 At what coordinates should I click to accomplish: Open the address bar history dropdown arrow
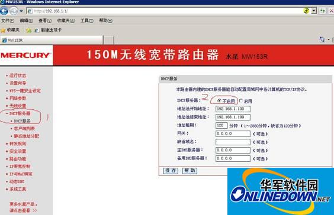point(314,11)
